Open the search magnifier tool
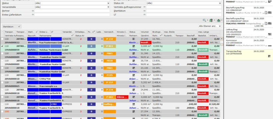 point(204,20)
